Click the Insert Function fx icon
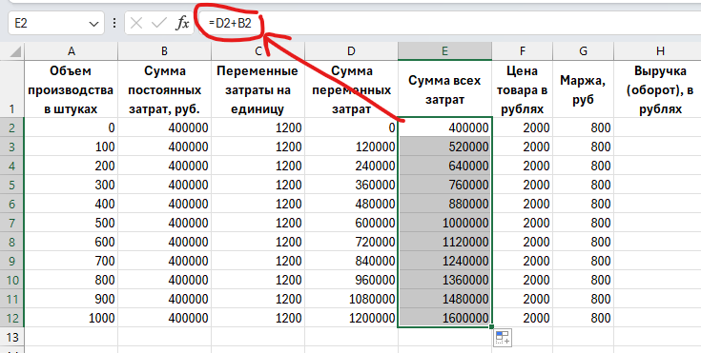The image size is (701, 353). 182,23
